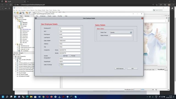Click the Employee ID input field

(x=70, y=28)
